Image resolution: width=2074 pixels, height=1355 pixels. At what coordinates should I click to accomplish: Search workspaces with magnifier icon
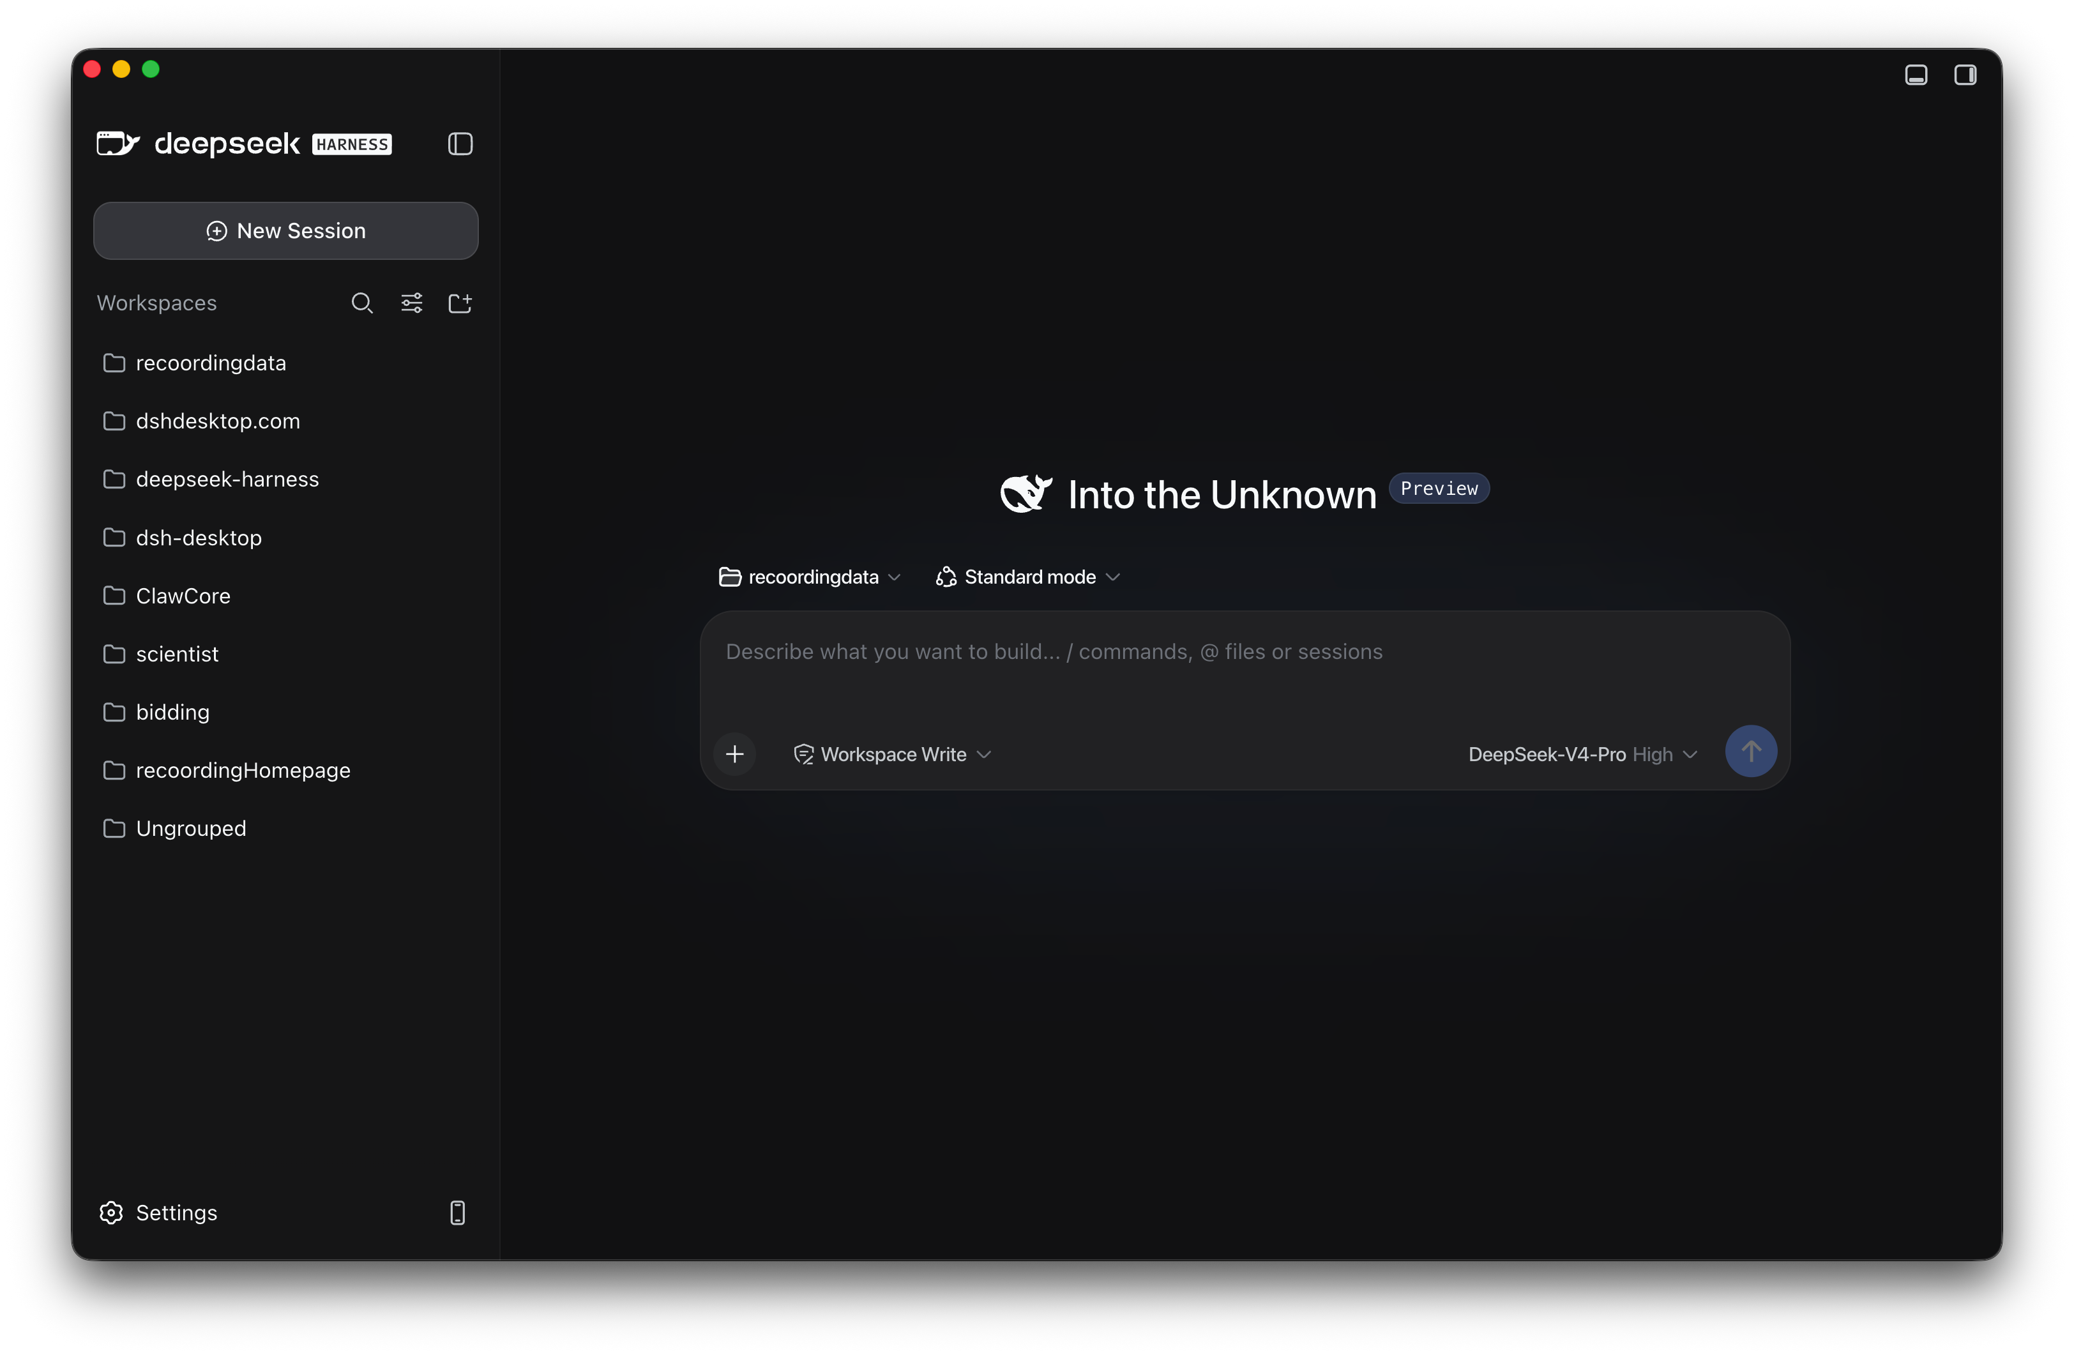tap(361, 303)
